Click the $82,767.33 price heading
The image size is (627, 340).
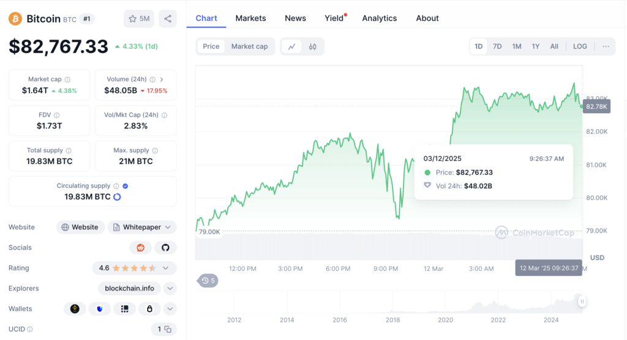[x=58, y=46]
